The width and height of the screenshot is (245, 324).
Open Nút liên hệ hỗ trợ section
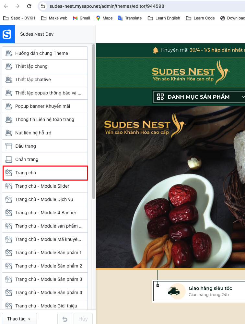pos(45,133)
